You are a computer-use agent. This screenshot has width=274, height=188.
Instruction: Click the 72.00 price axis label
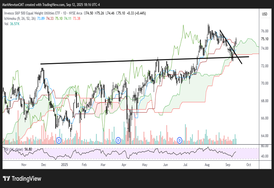(265, 66)
